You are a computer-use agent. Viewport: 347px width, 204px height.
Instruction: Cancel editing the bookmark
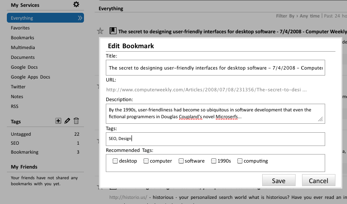click(318, 181)
